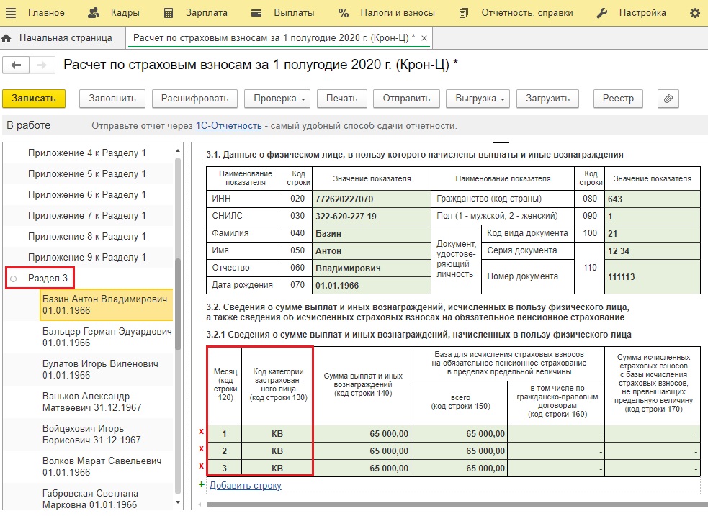Select Габровская Светлана Марковна in the tree
This screenshot has width=708, height=516.
(90, 499)
